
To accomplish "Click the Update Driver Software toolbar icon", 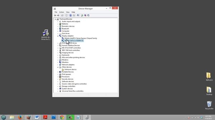I will click(x=82, y=15).
